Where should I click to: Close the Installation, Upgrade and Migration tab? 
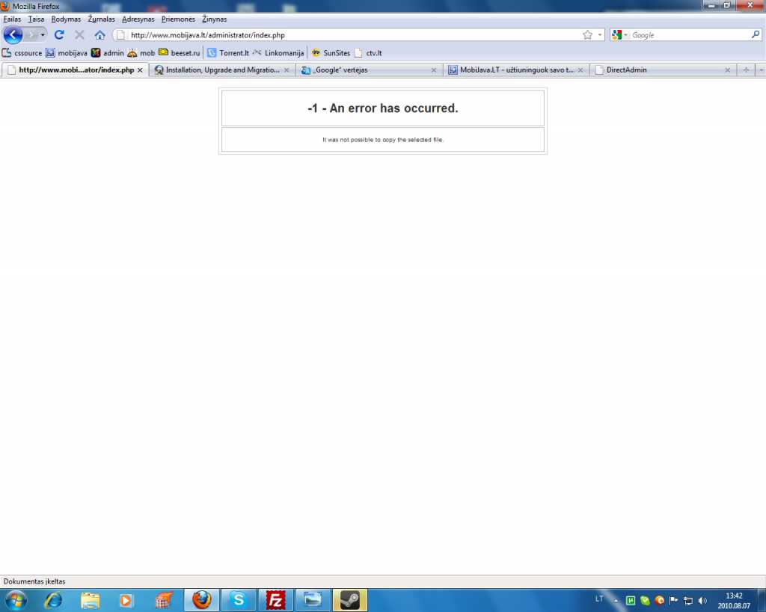click(x=287, y=70)
